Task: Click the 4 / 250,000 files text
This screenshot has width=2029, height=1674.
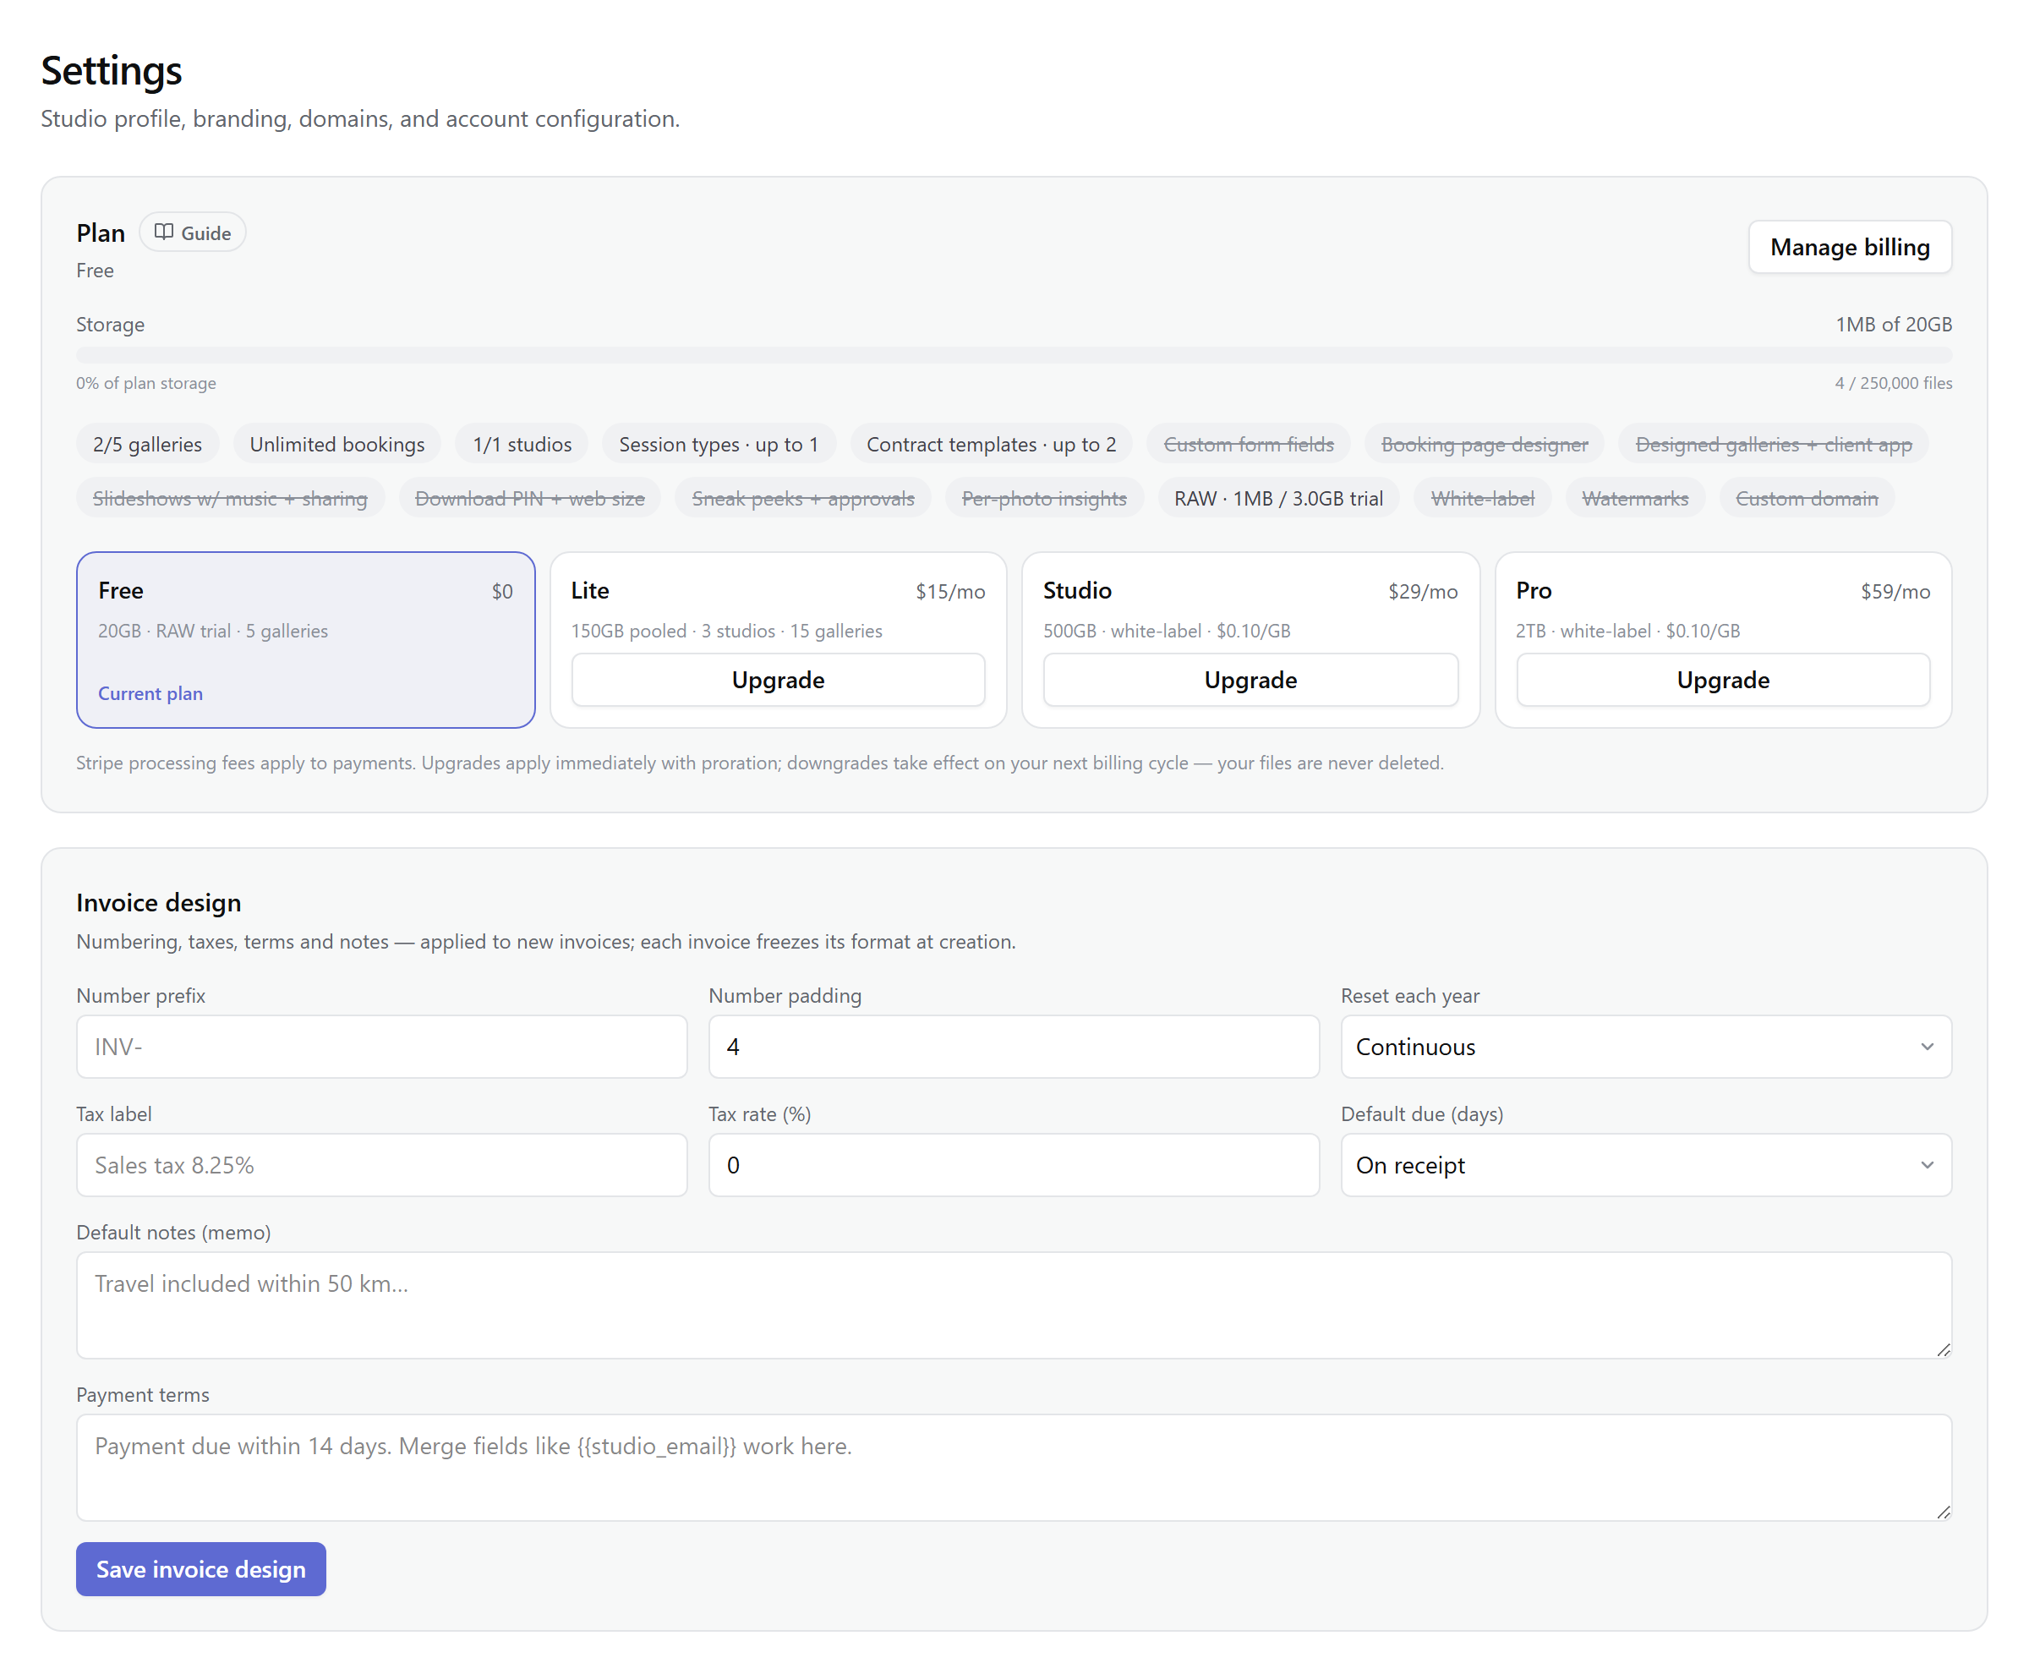Action: click(1892, 383)
